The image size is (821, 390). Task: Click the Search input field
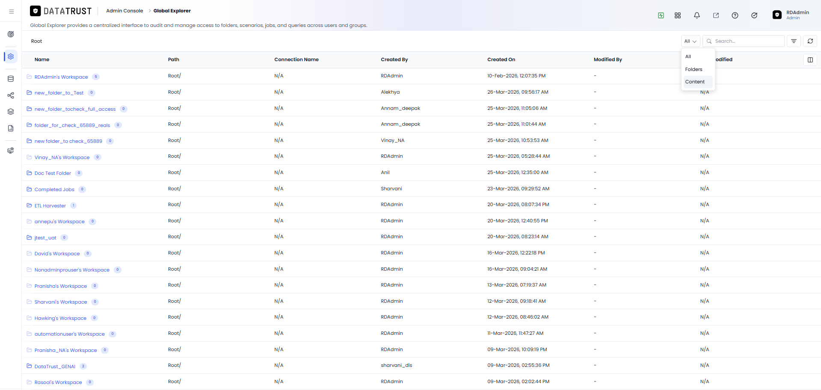pos(744,41)
